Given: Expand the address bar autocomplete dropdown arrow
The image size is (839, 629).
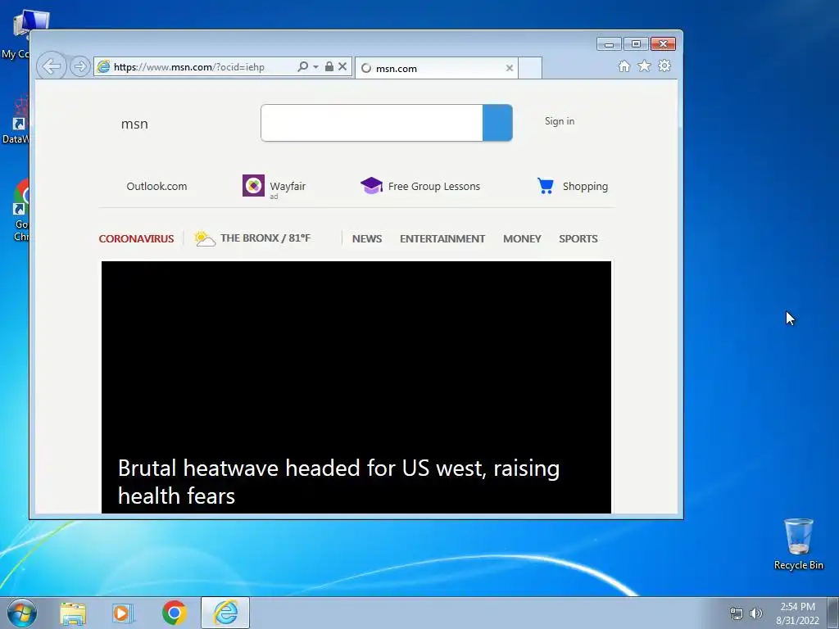Looking at the screenshot, I should pyautogui.click(x=315, y=67).
